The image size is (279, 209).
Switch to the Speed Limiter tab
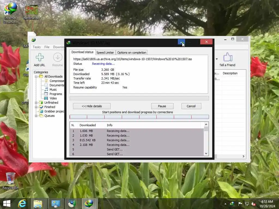click(x=105, y=53)
